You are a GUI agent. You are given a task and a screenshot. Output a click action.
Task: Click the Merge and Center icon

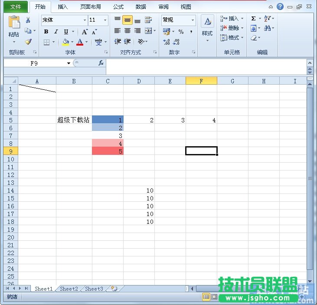[x=149, y=31]
